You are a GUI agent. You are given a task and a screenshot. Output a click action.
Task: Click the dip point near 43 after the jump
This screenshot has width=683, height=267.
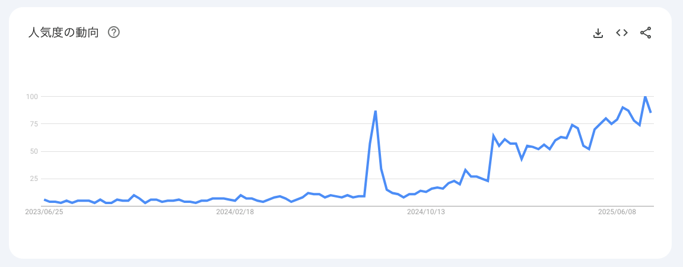click(522, 159)
